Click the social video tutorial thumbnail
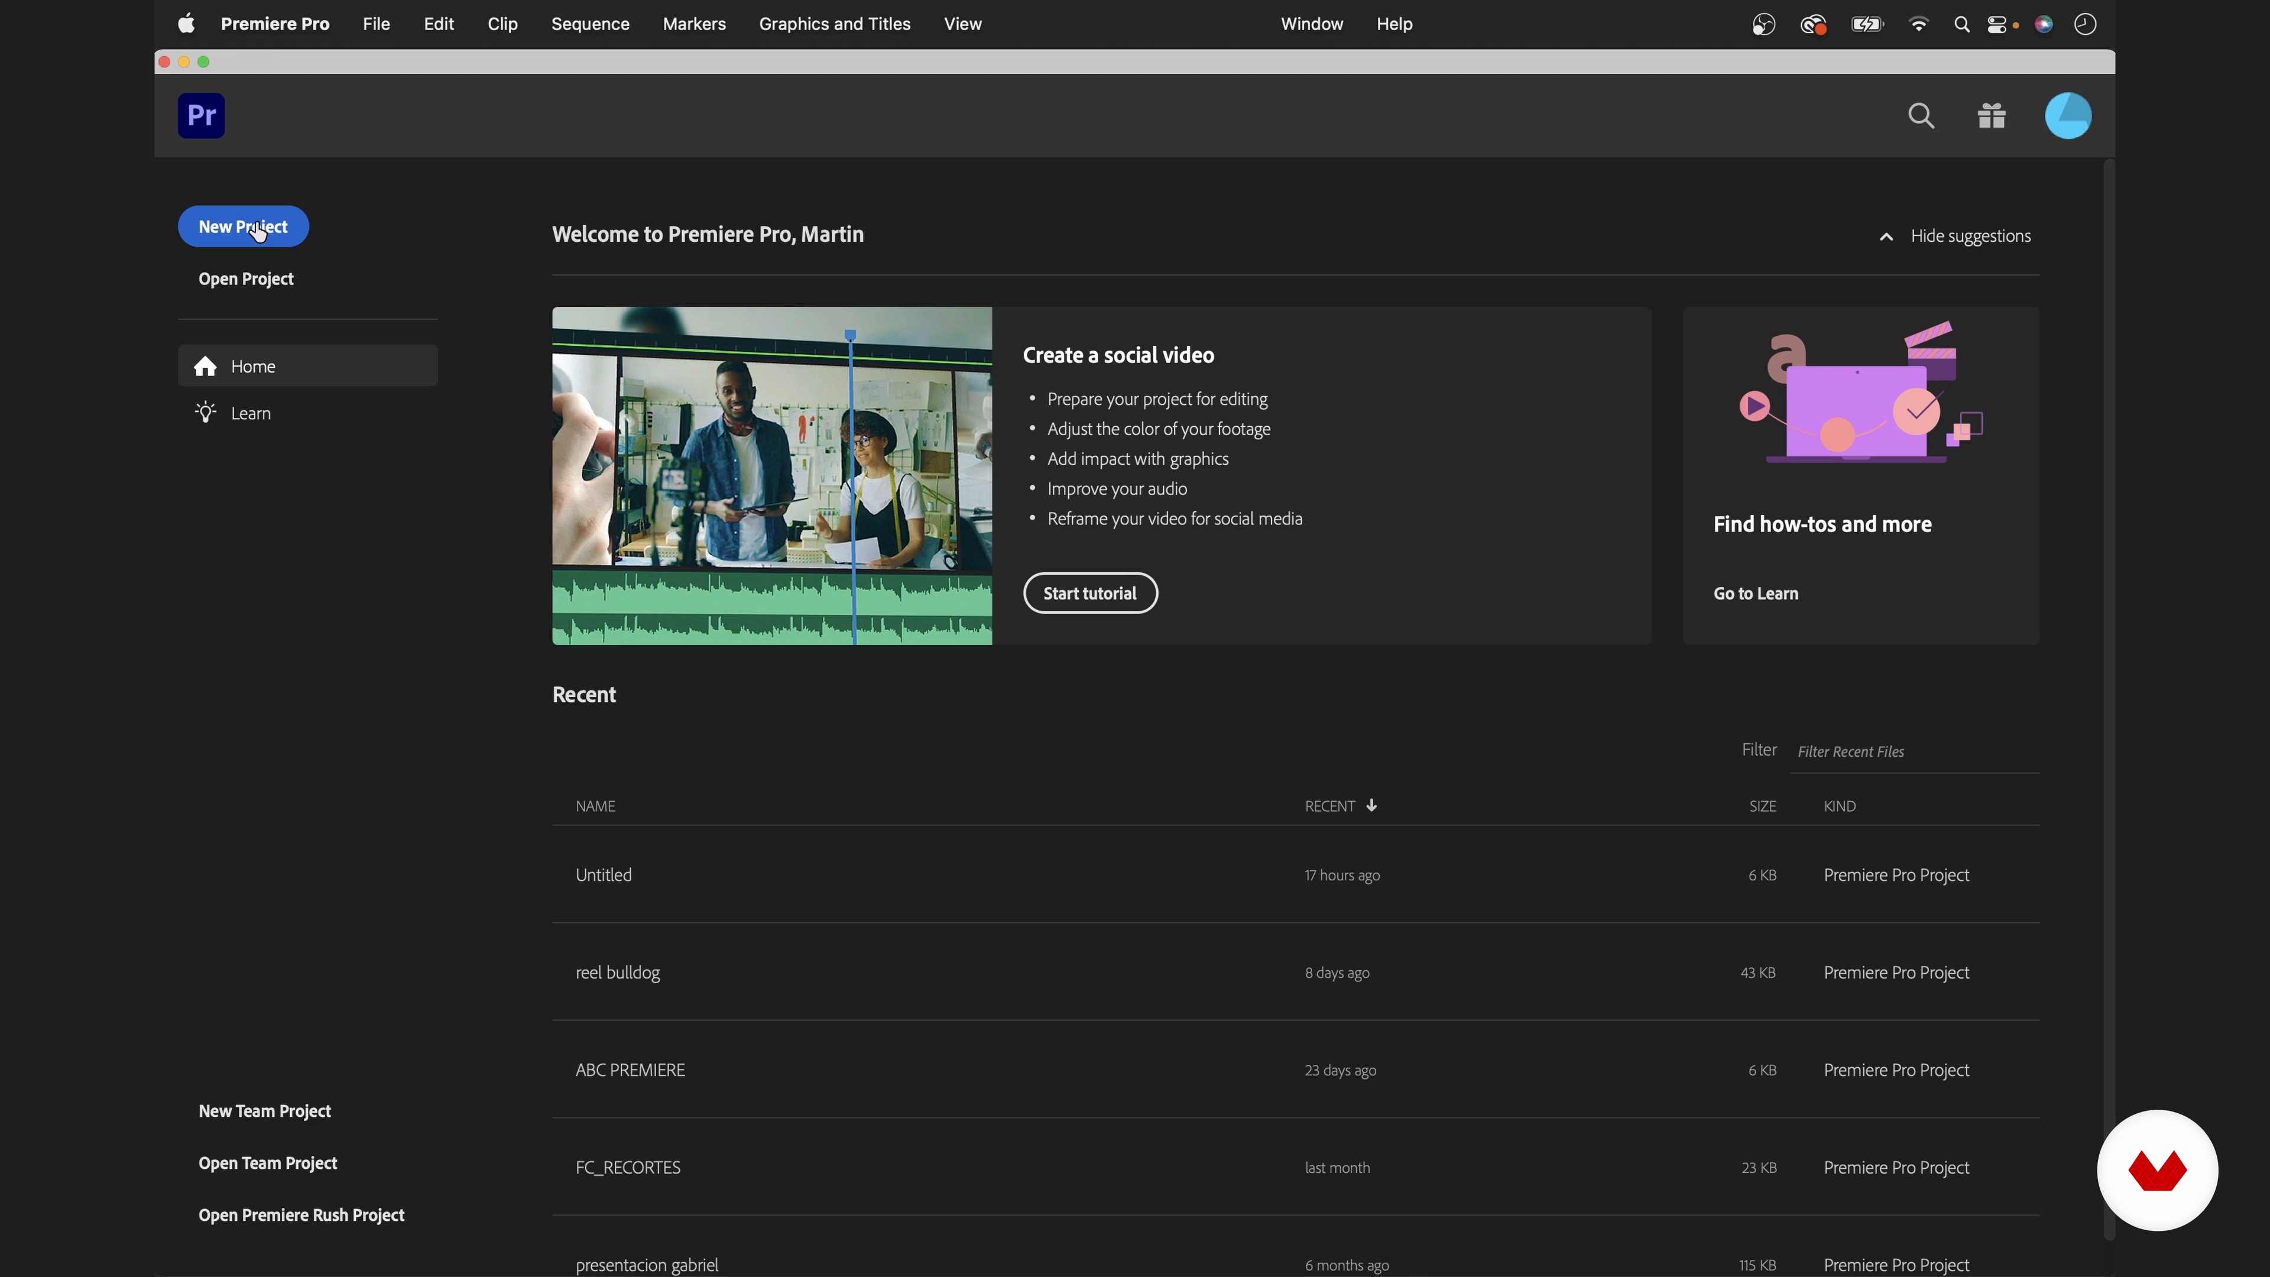 pyautogui.click(x=772, y=476)
